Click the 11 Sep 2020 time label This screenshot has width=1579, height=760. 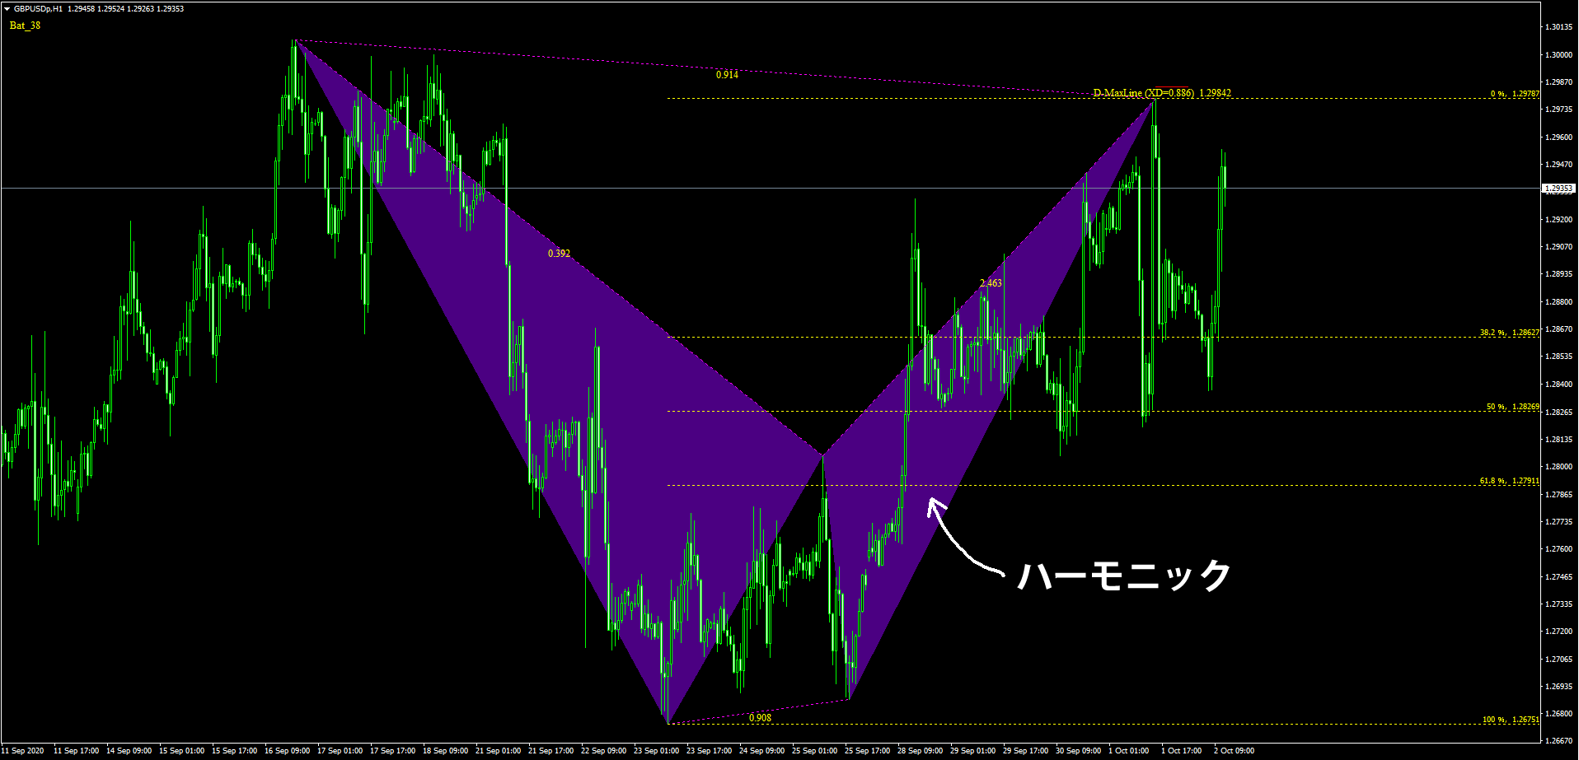(23, 751)
